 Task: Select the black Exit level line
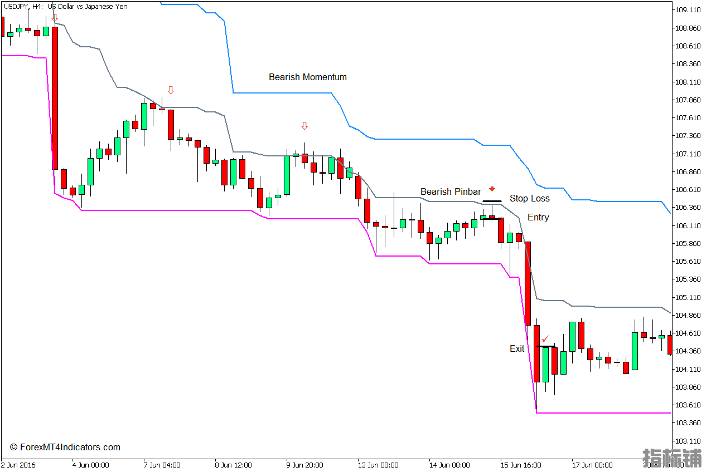[x=545, y=347]
